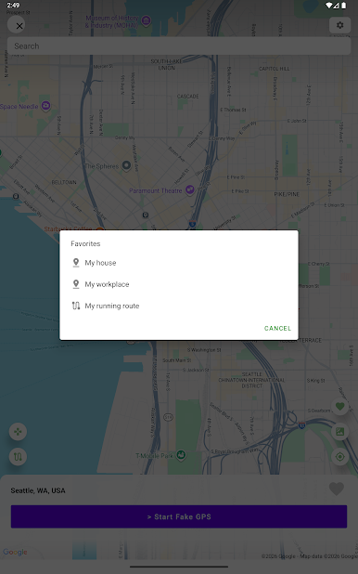The width and height of the screenshot is (358, 574).
Task: Click the route icon beside My running route
Action: pos(76,306)
